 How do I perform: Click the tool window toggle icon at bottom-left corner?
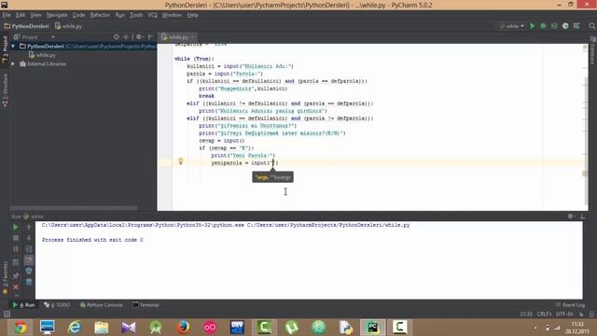click(x=7, y=314)
